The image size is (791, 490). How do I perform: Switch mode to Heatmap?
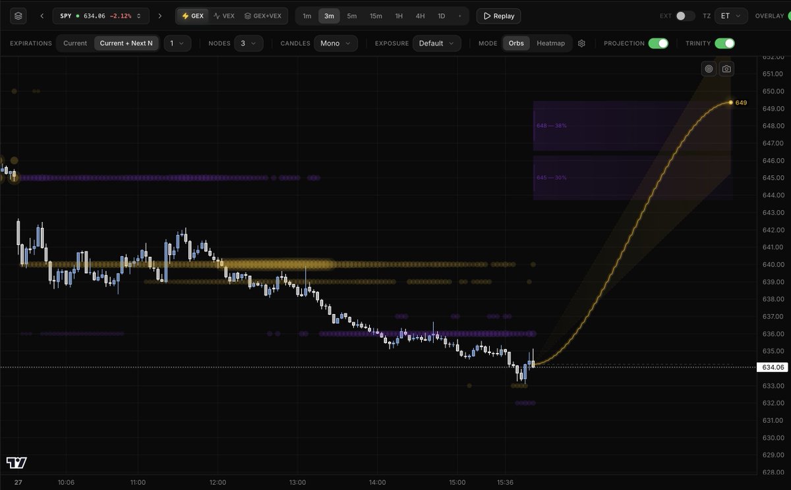[550, 43]
